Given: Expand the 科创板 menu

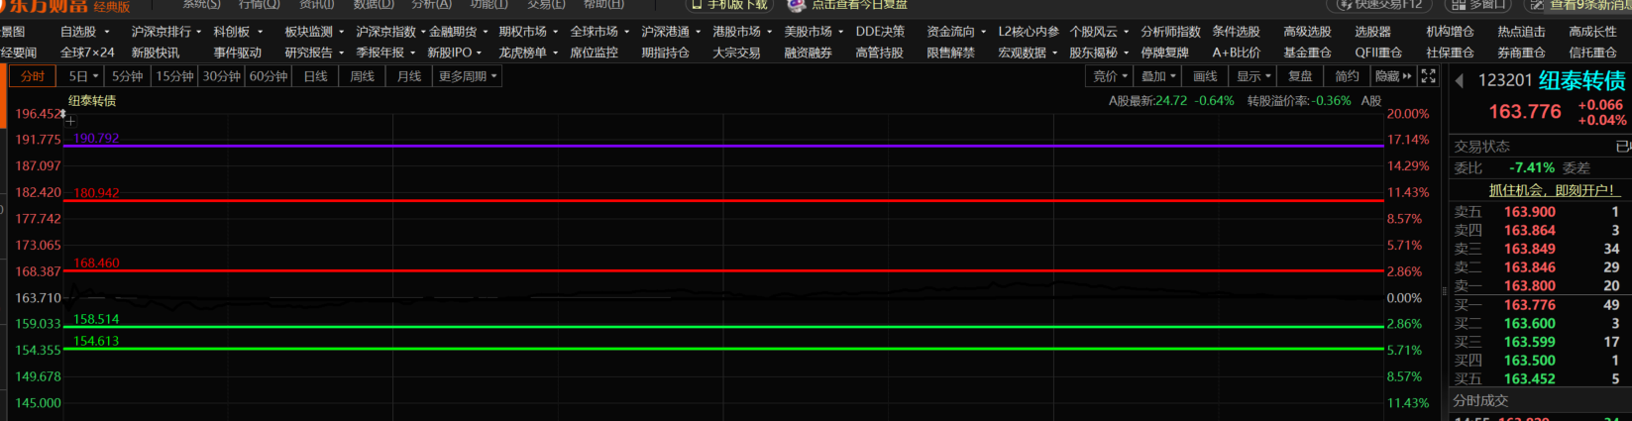Looking at the screenshot, I should click(x=238, y=32).
